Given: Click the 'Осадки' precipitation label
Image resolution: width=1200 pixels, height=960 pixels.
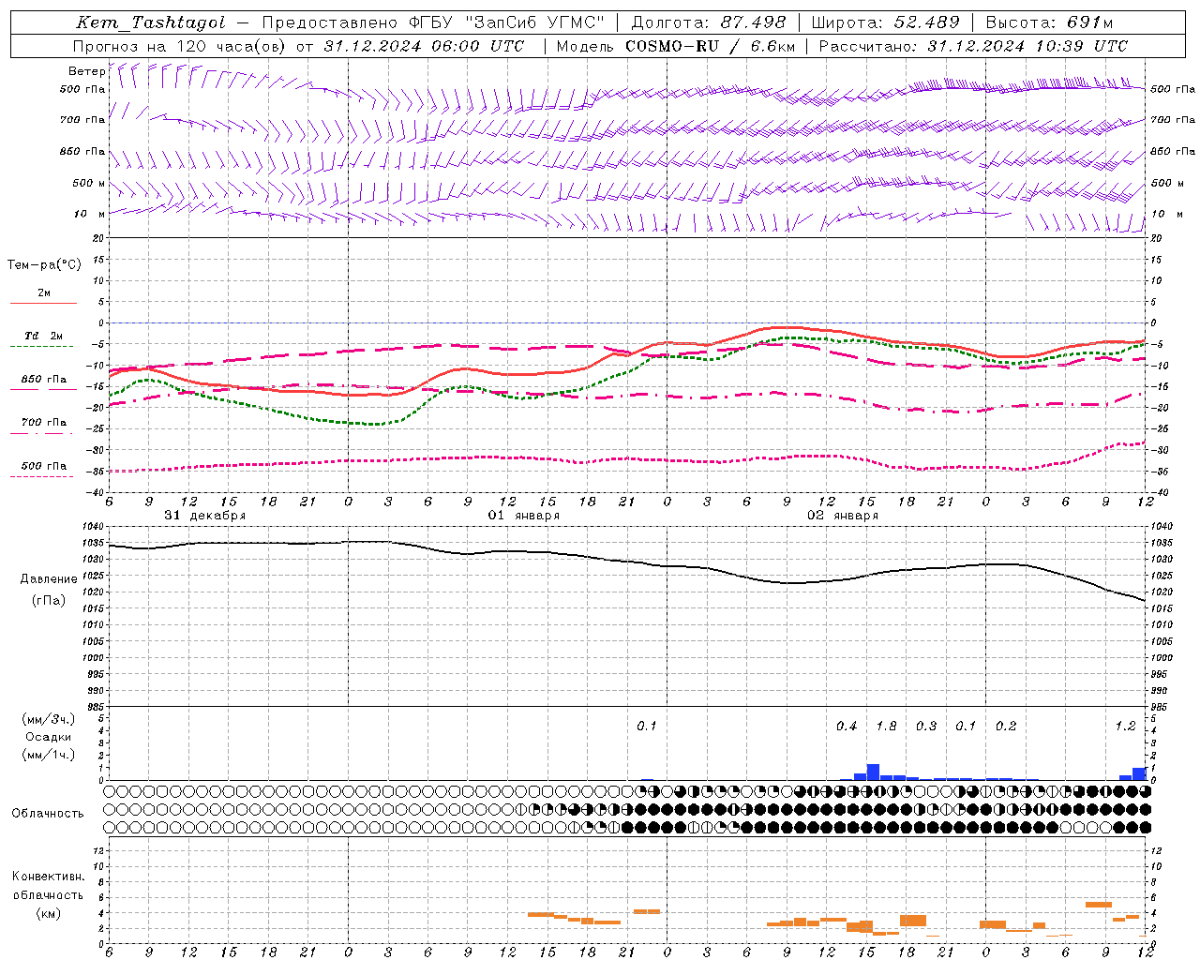Looking at the screenshot, I should click(49, 737).
